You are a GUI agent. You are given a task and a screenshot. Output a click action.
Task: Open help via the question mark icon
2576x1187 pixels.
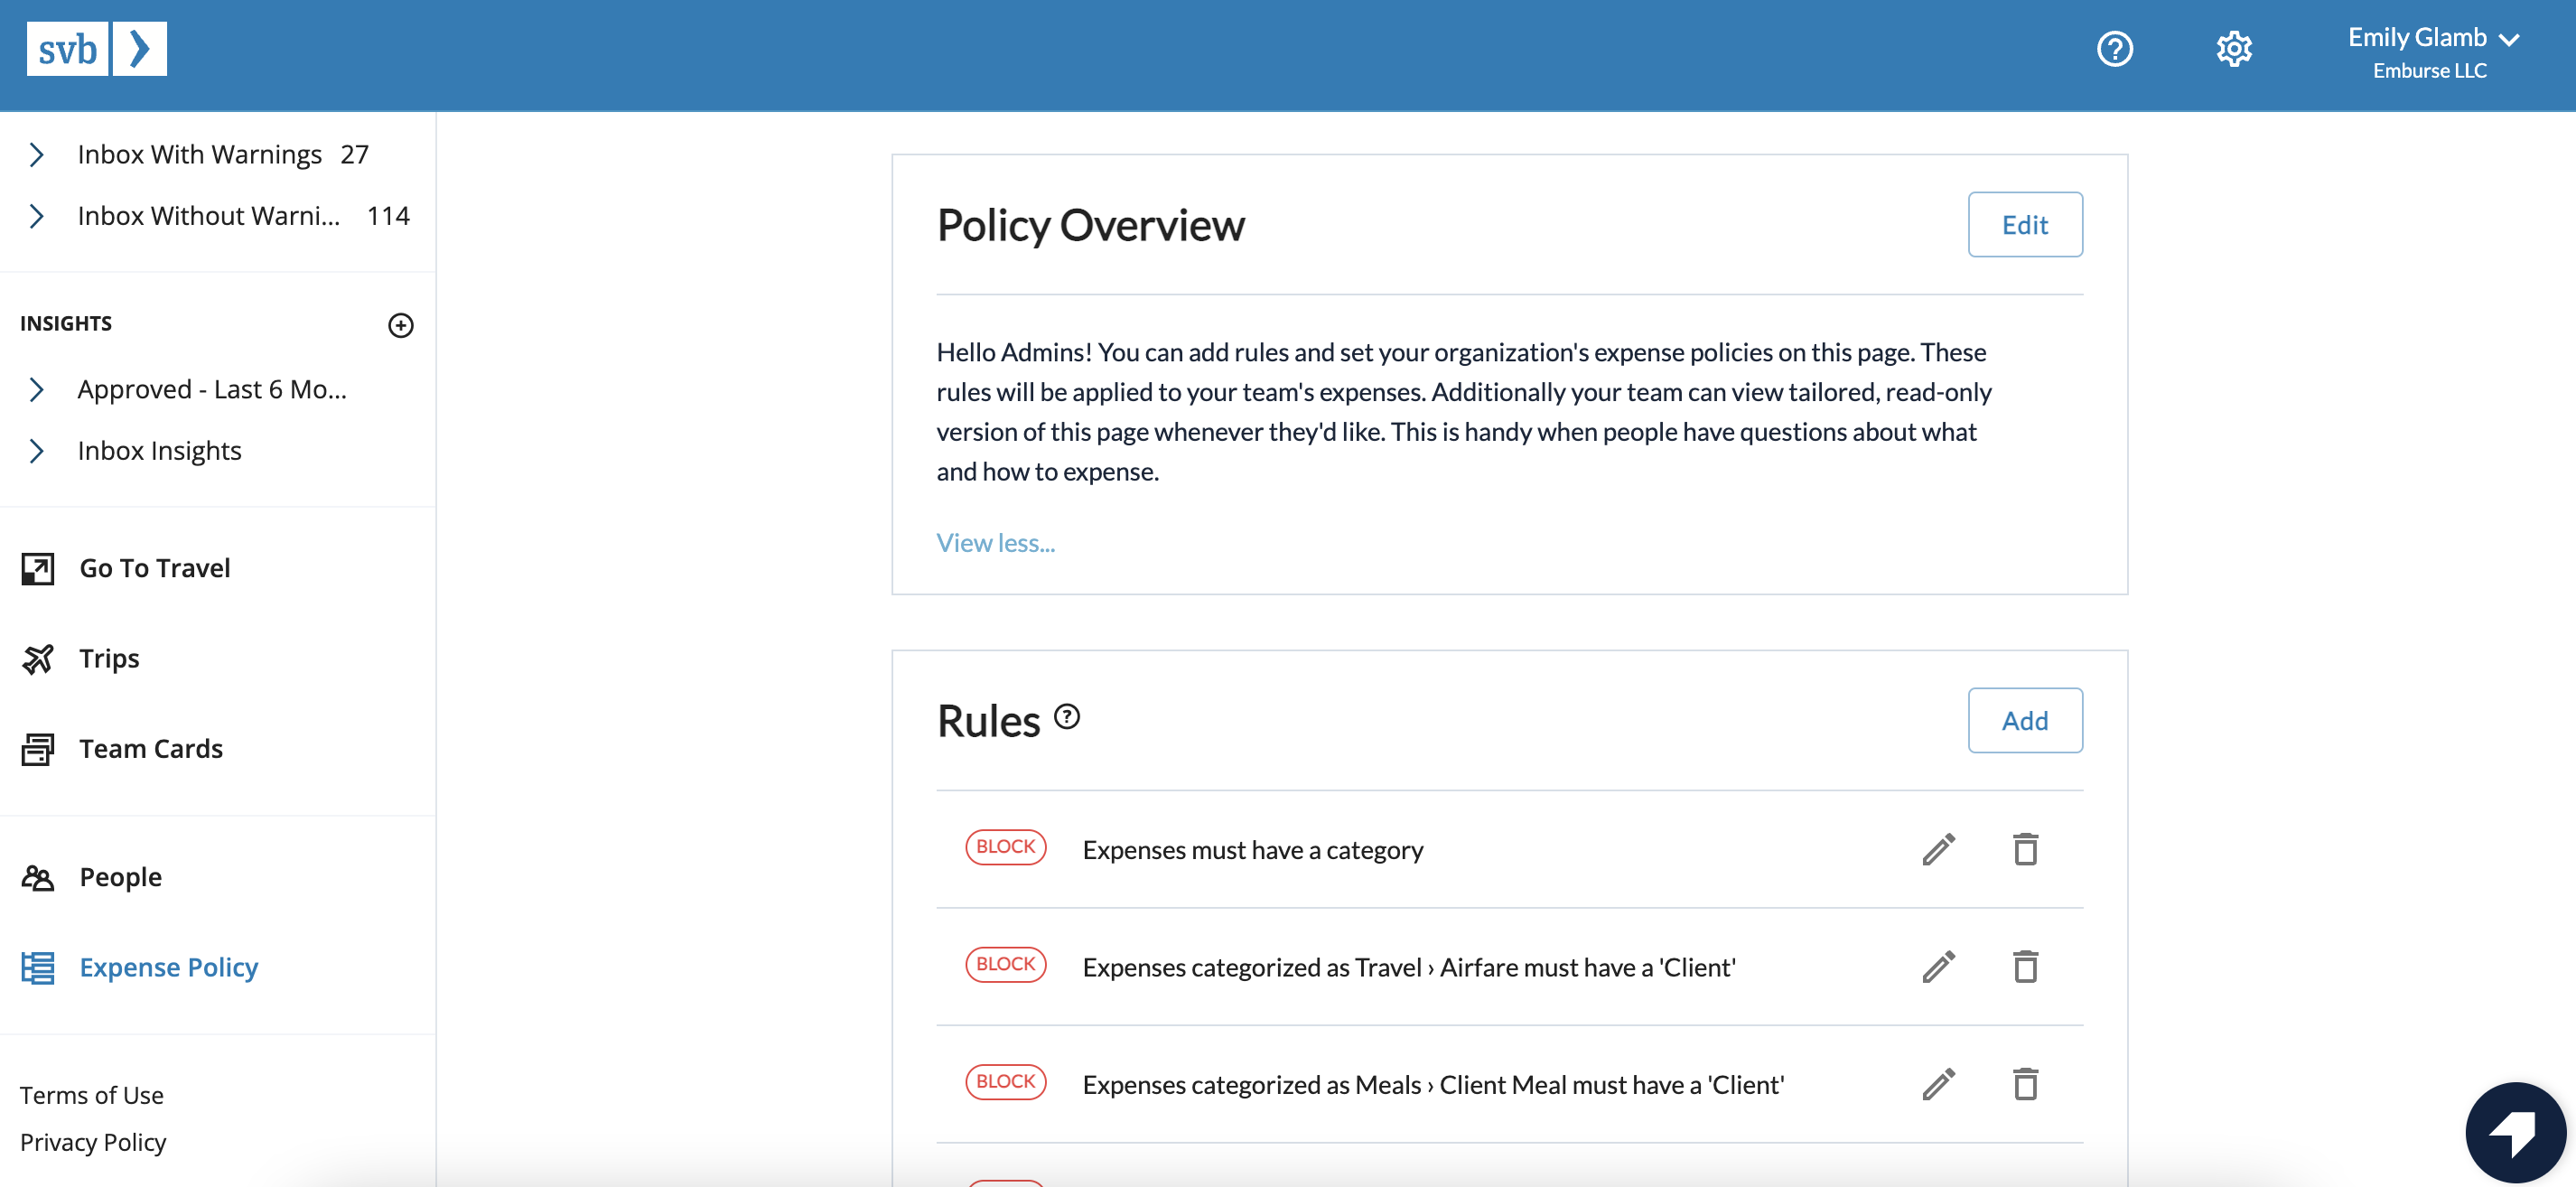click(2114, 48)
